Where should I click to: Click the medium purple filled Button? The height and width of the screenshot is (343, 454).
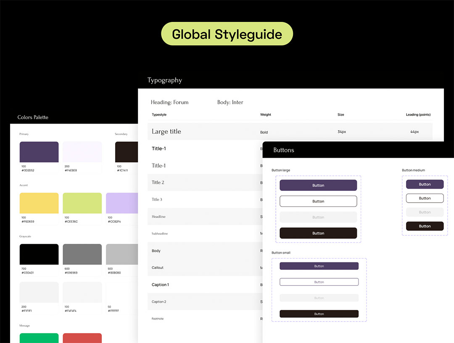425,185
